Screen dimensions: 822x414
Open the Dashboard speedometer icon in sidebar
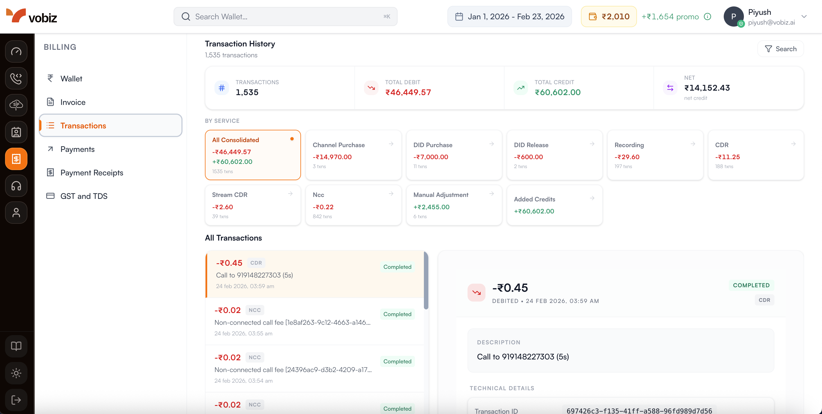pyautogui.click(x=16, y=51)
